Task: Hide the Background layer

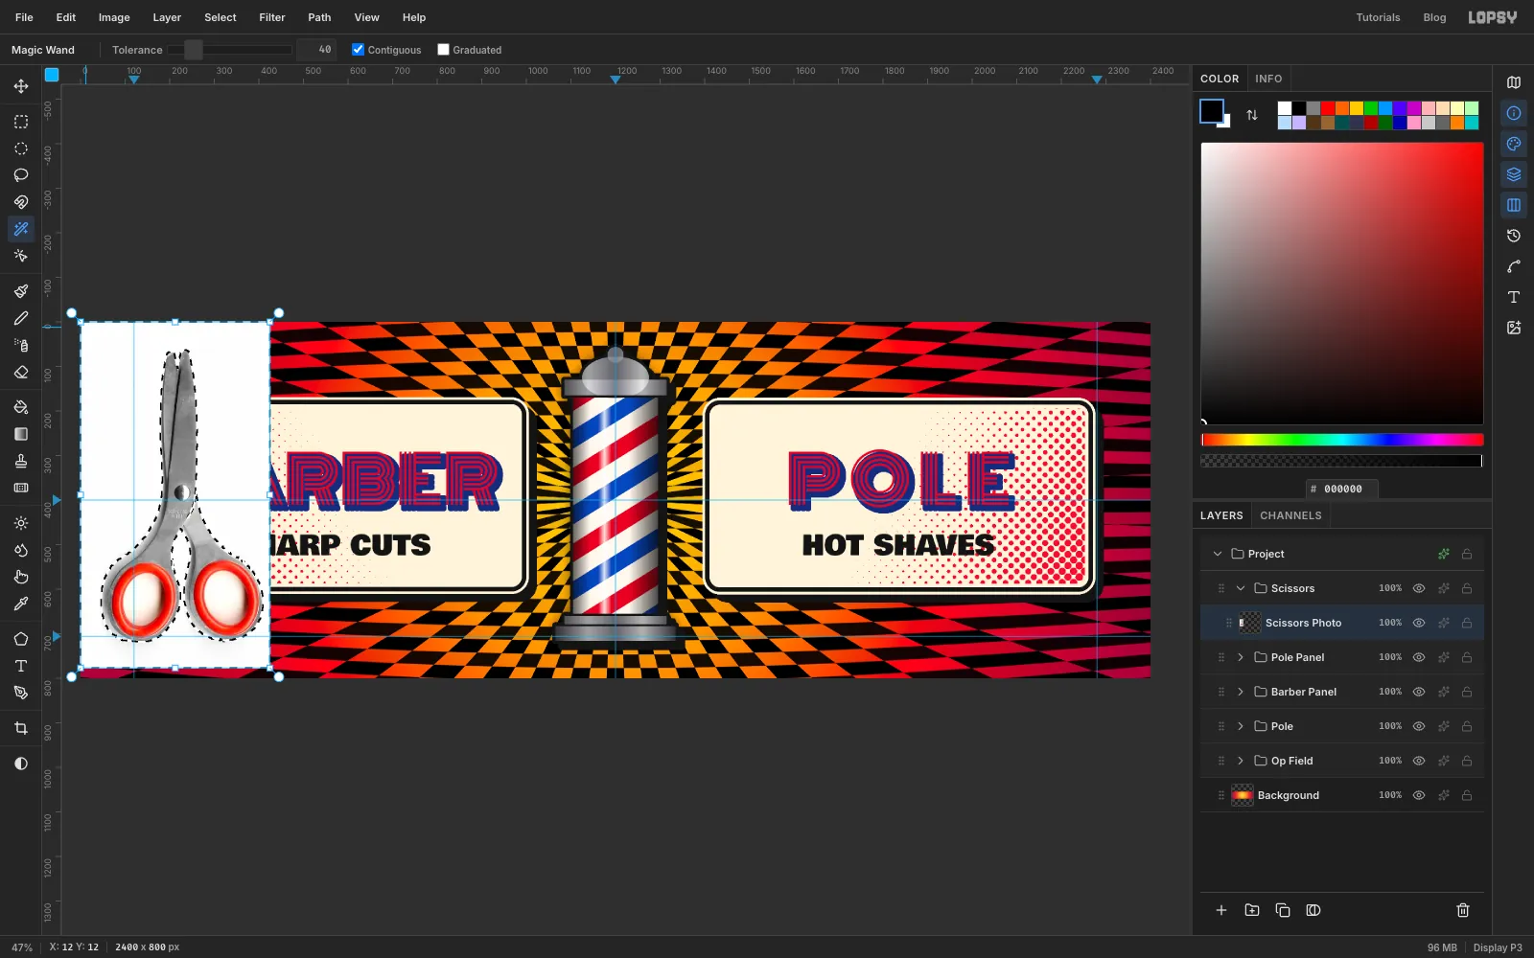Action: pos(1419,795)
